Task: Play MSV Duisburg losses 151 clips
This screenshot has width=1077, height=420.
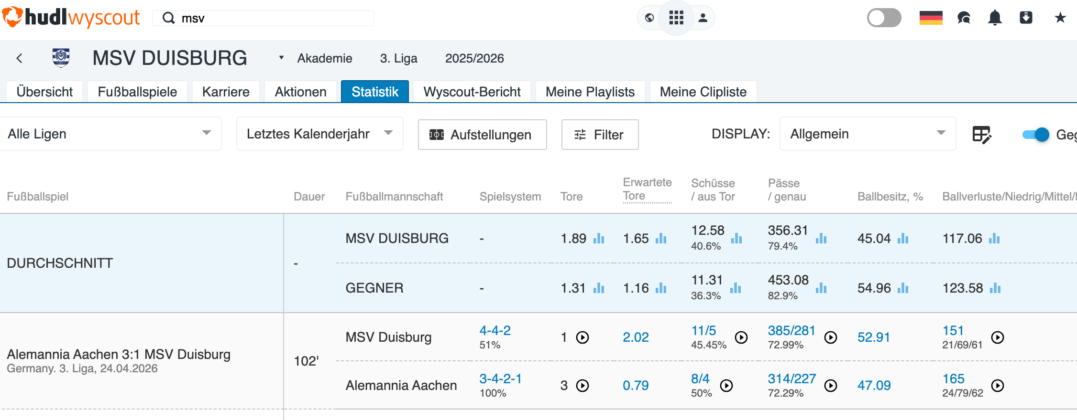Action: point(998,337)
